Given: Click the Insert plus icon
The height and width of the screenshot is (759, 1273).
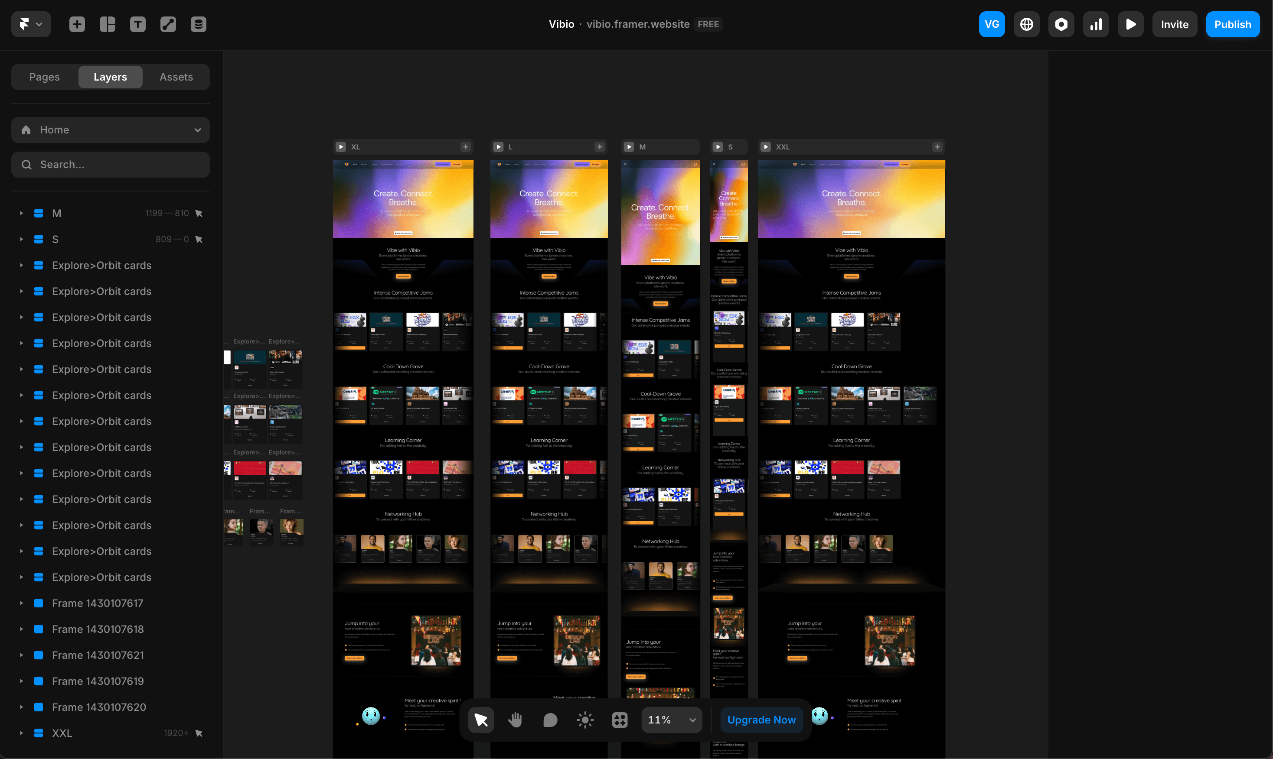Looking at the screenshot, I should pos(77,24).
